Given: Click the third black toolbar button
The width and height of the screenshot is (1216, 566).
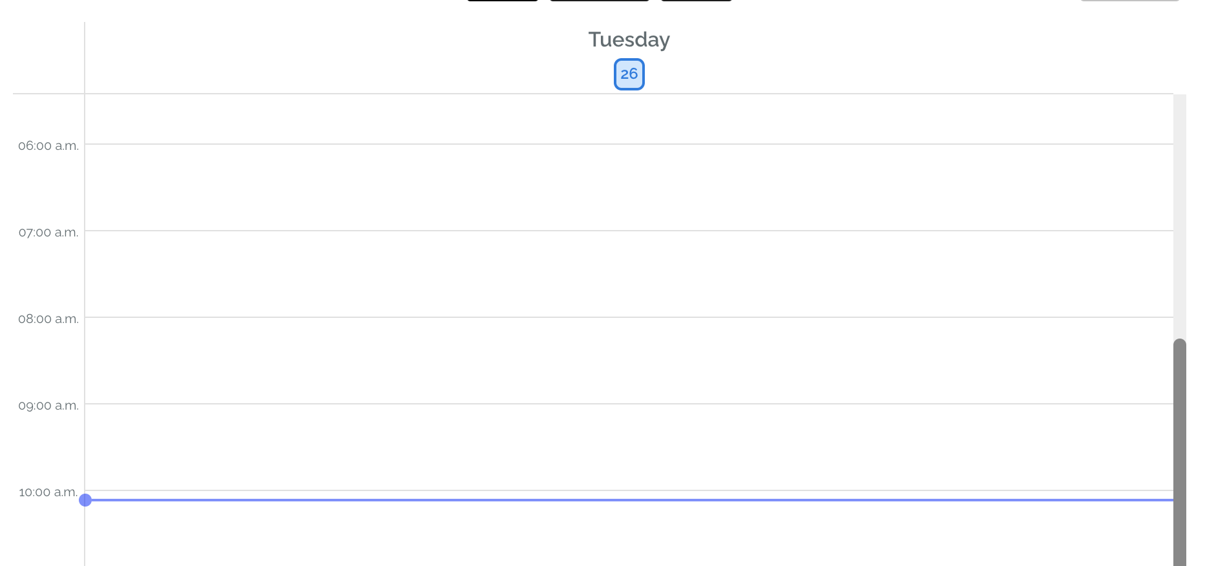Looking at the screenshot, I should pyautogui.click(x=695, y=2).
